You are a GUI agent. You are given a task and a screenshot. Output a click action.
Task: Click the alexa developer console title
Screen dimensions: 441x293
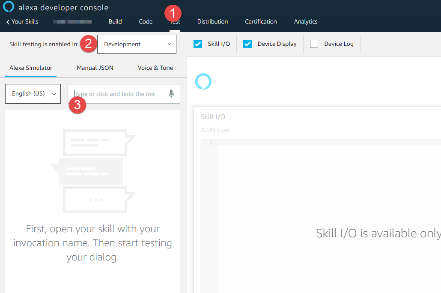63,8
